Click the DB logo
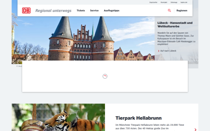The image size is (210, 131). coord(26,10)
